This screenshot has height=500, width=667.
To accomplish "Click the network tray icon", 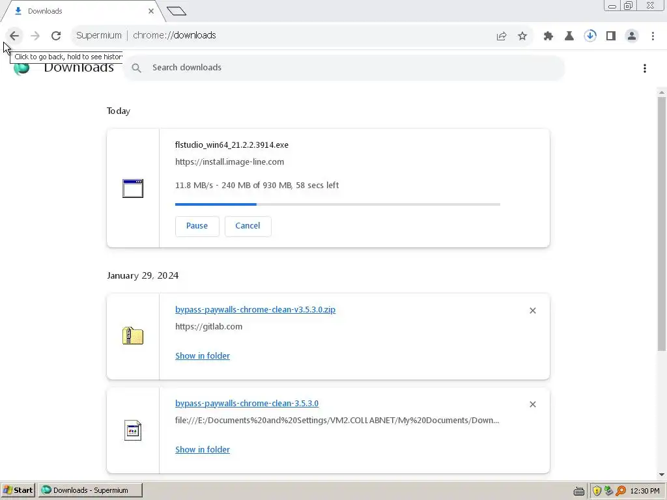I will (x=609, y=491).
